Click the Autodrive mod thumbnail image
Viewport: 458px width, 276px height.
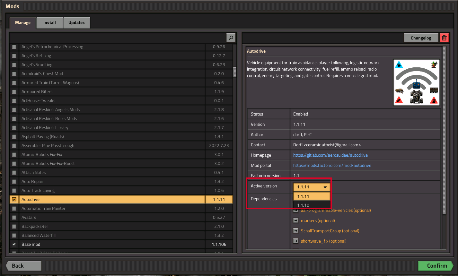[x=417, y=82]
